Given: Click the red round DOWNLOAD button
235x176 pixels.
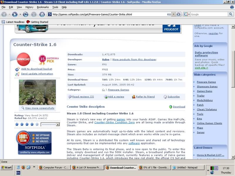Looking at the screenshot, I should pyautogui.click(x=23, y=59).
